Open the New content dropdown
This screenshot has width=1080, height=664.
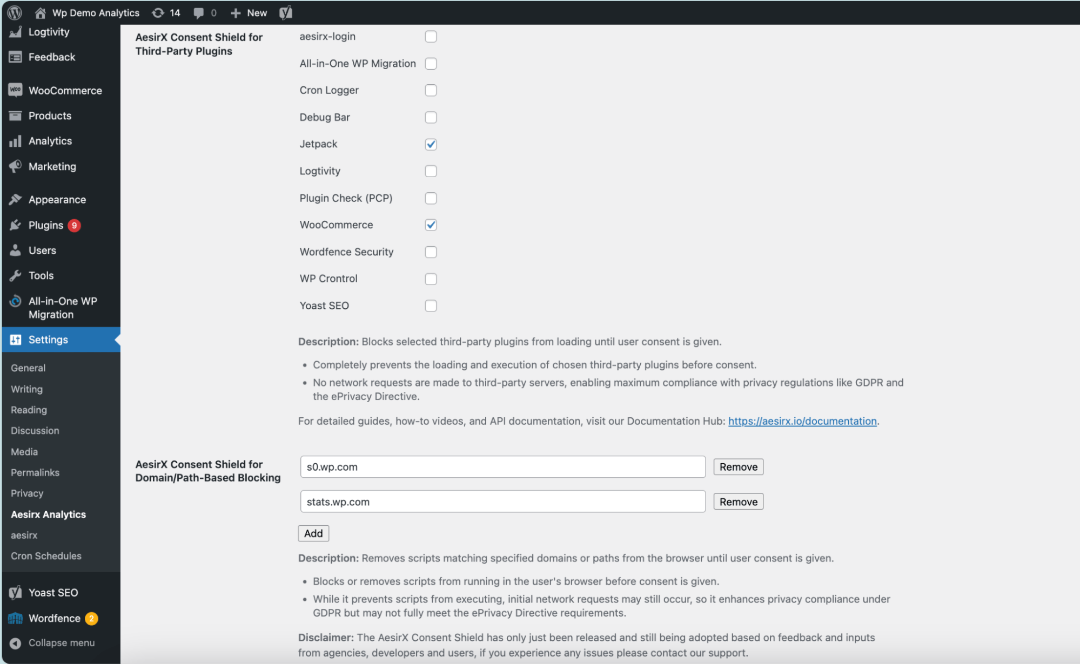[x=249, y=12]
